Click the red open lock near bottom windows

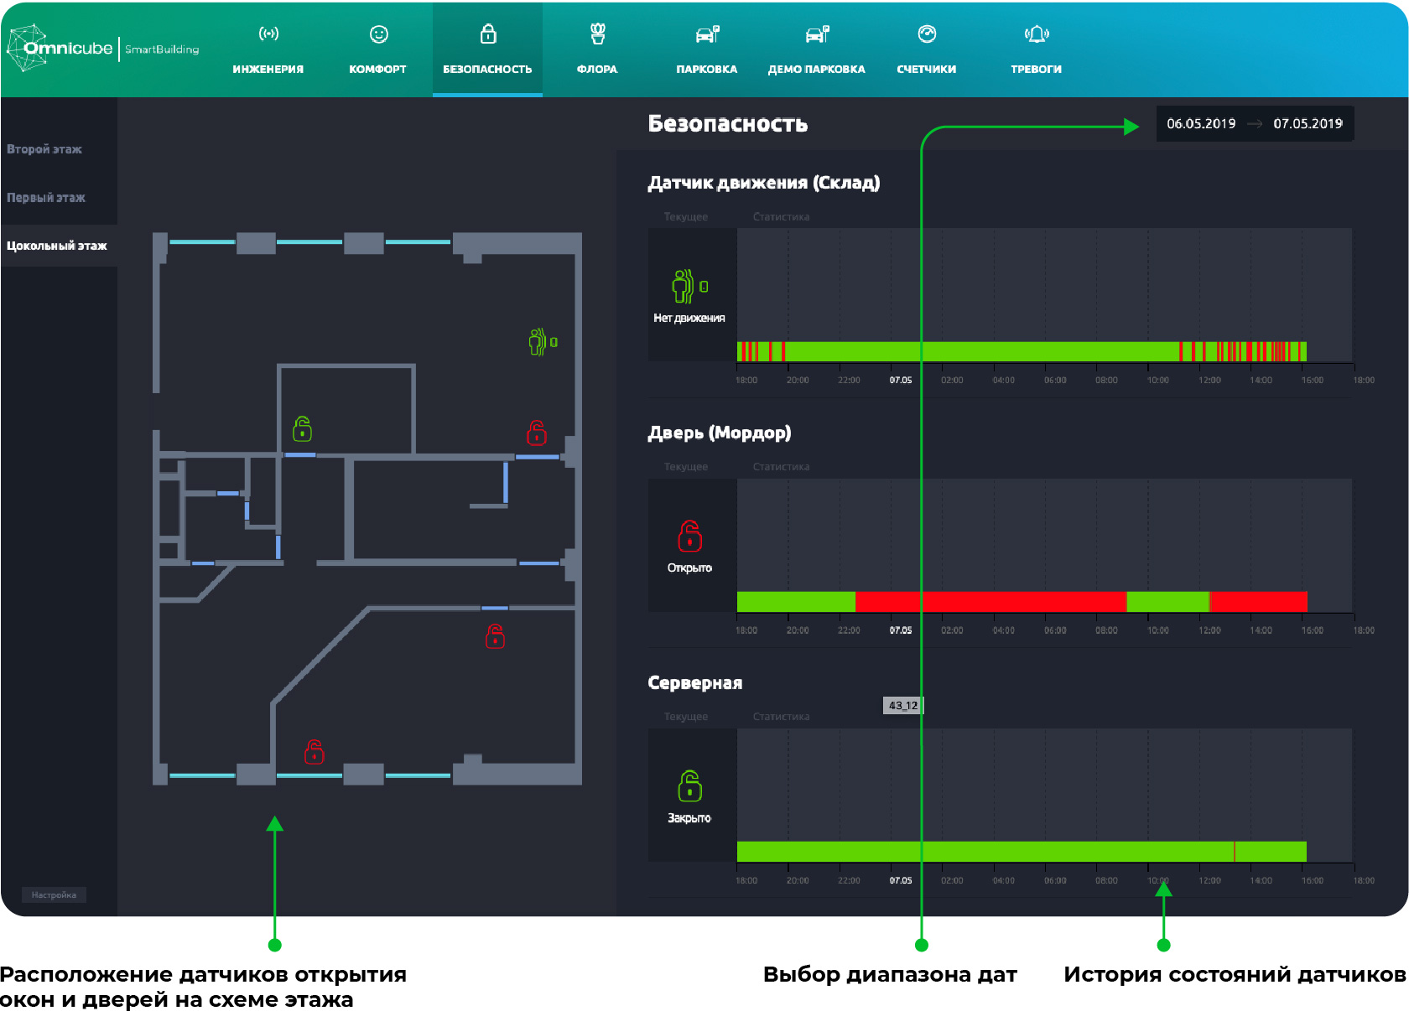coord(315,751)
